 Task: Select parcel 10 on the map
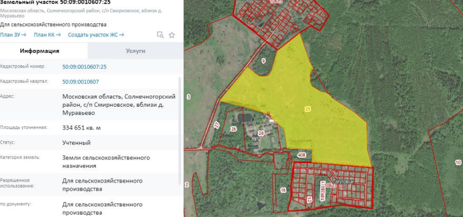458,162
